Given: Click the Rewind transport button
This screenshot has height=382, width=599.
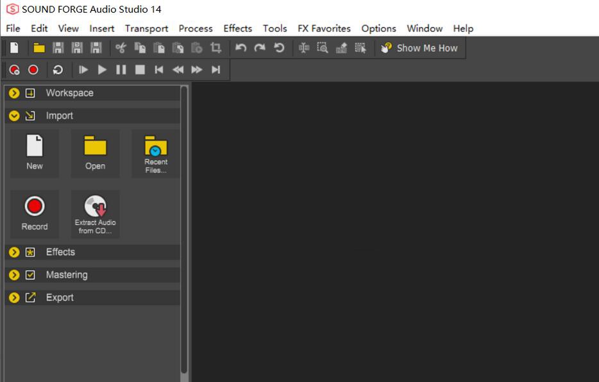Looking at the screenshot, I should pyautogui.click(x=178, y=70).
